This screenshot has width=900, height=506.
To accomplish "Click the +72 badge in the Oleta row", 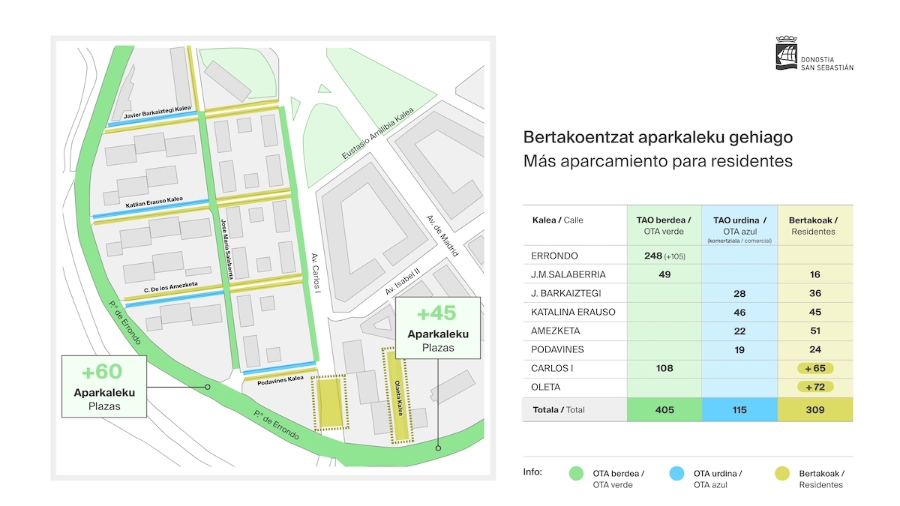I will click(x=815, y=388).
